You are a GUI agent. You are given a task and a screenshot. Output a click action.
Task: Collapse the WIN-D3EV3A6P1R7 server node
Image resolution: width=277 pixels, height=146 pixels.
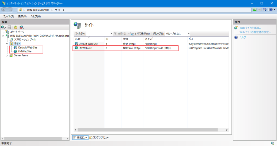tap(3, 36)
